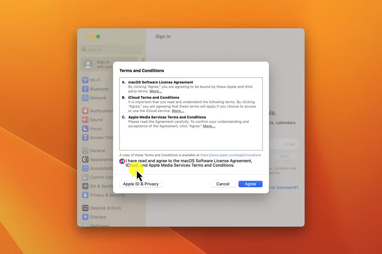
Task: Expand macOS Software License Agreement with More...
Action: tap(156, 91)
